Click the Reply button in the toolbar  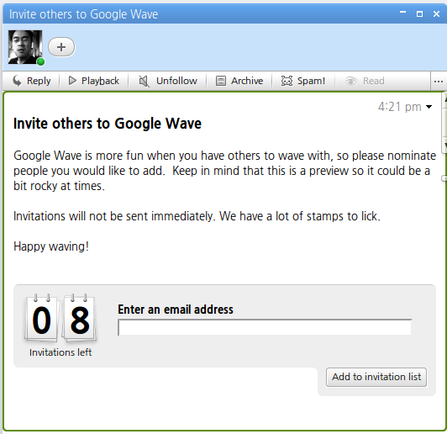(31, 81)
